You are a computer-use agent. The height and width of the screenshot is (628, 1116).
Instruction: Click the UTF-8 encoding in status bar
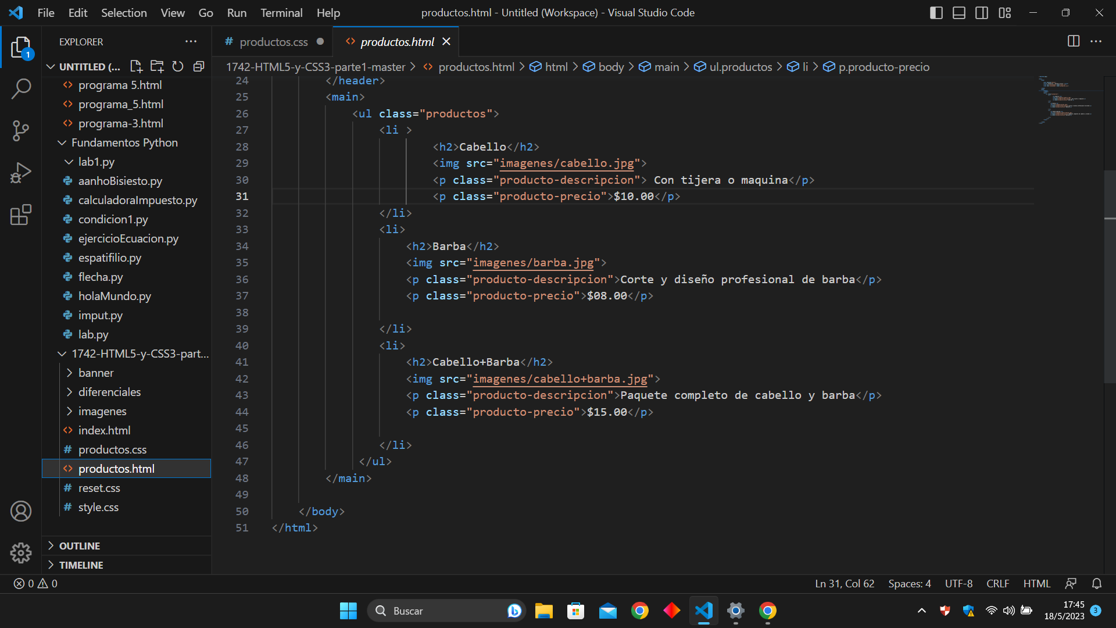(x=960, y=584)
